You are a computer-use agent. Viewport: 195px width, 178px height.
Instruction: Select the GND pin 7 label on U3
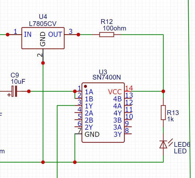[x=92, y=134]
